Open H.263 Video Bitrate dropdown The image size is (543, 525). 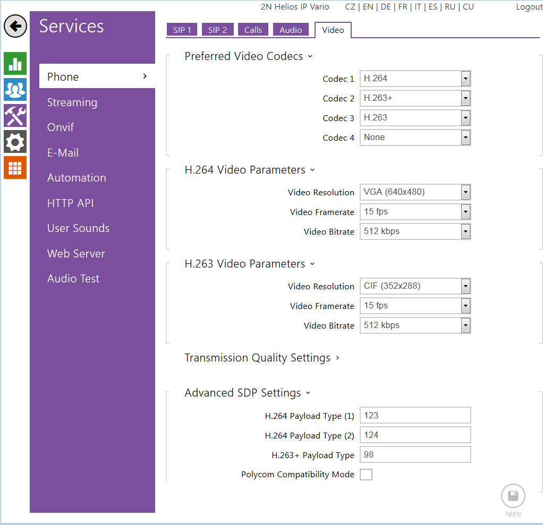[415, 325]
